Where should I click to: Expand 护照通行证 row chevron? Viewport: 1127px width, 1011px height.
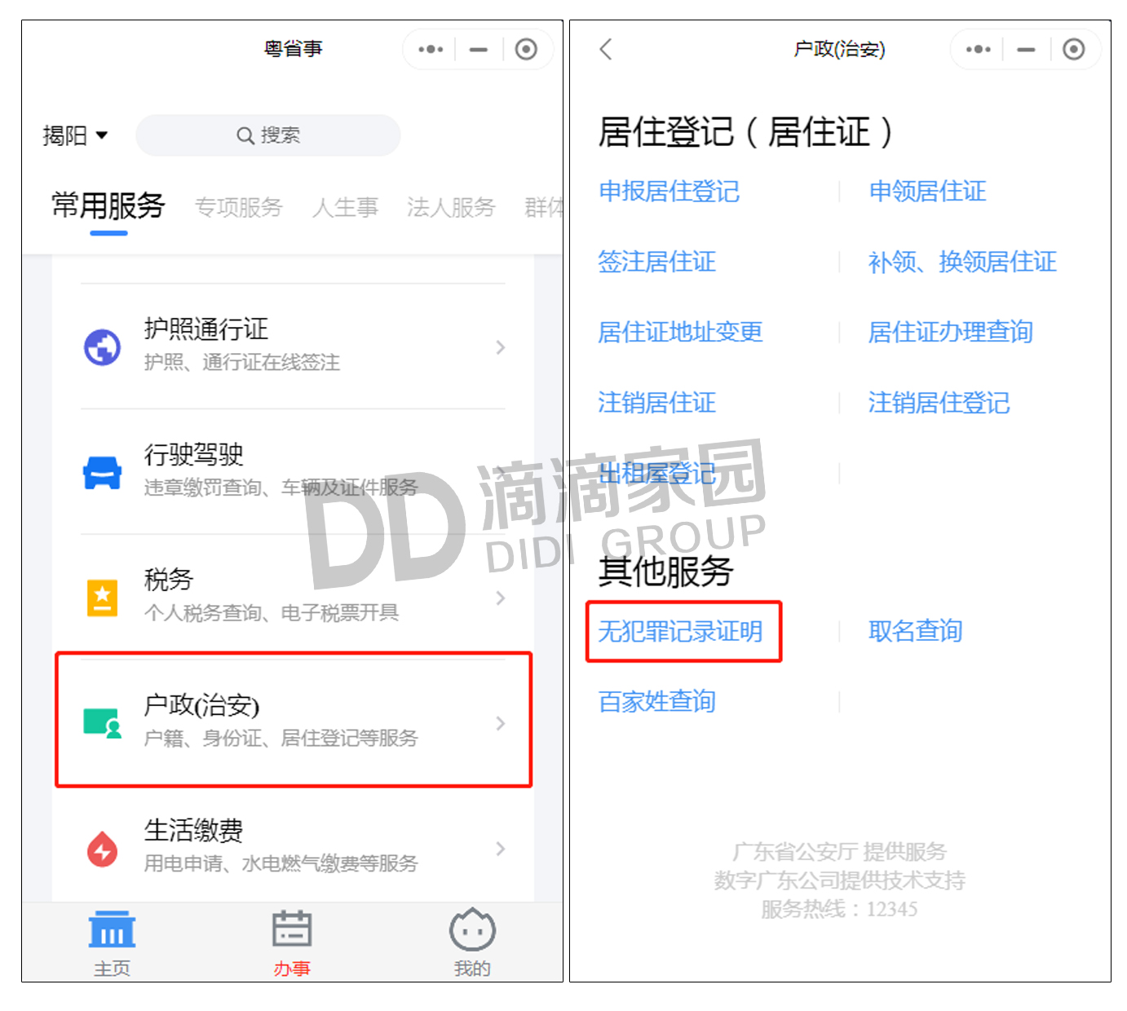click(501, 347)
